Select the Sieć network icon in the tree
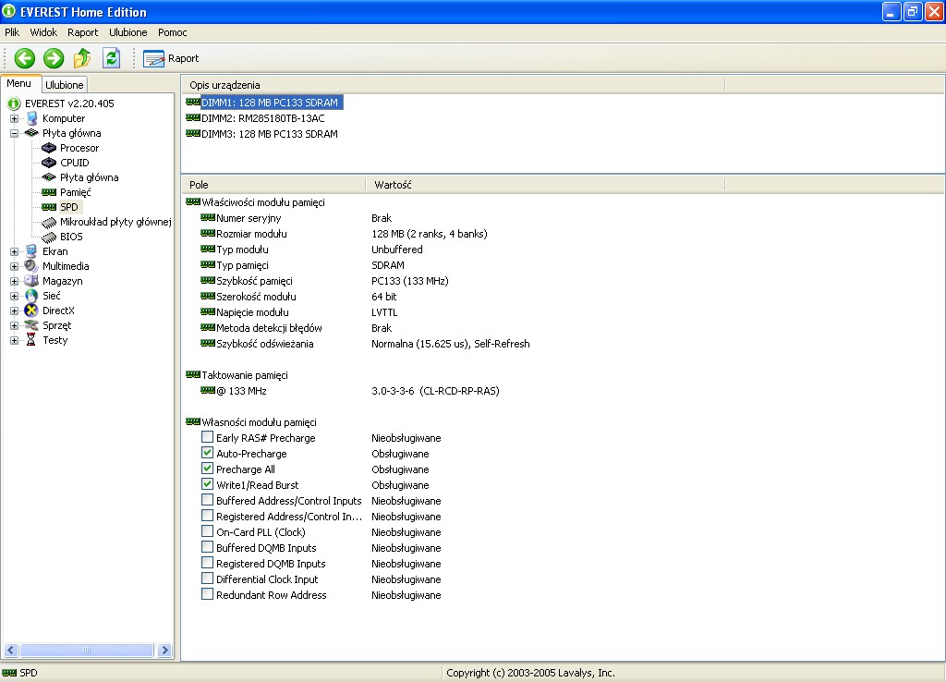This screenshot has width=946, height=682. point(31,296)
